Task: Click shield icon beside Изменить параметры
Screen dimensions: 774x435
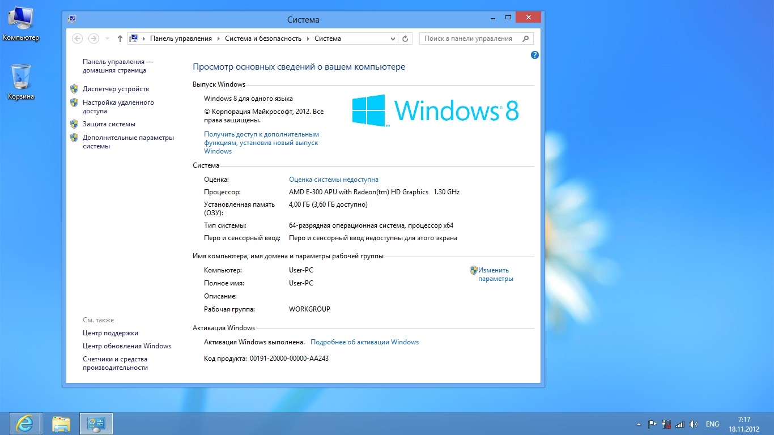Action: point(474,270)
